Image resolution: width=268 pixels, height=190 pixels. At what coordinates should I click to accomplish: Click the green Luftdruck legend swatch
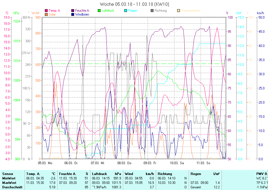tap(99, 11)
